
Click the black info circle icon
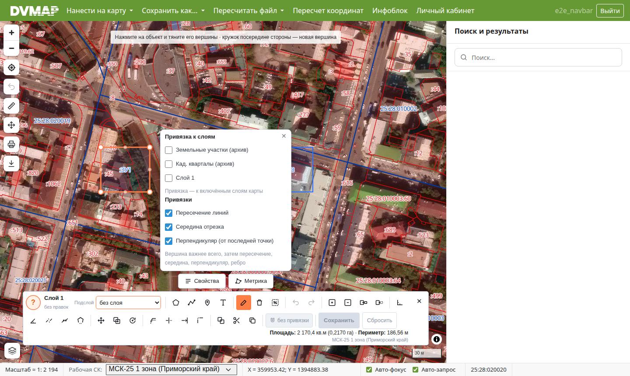tap(436, 339)
